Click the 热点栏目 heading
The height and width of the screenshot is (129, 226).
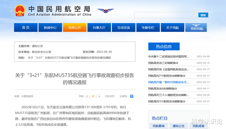click(160, 118)
